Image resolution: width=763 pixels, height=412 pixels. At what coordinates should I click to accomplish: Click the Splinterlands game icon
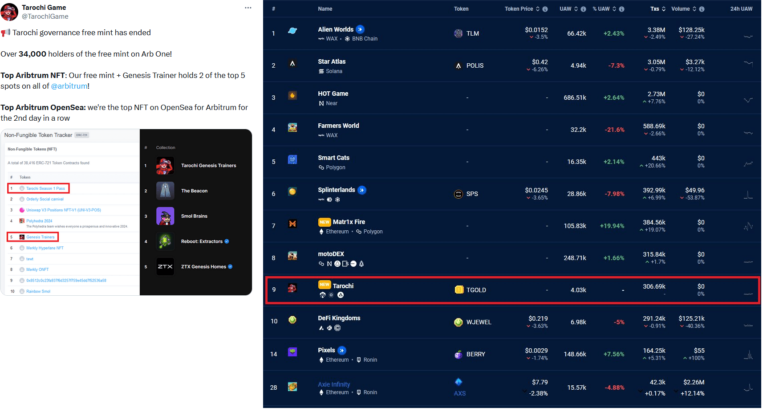coord(292,192)
